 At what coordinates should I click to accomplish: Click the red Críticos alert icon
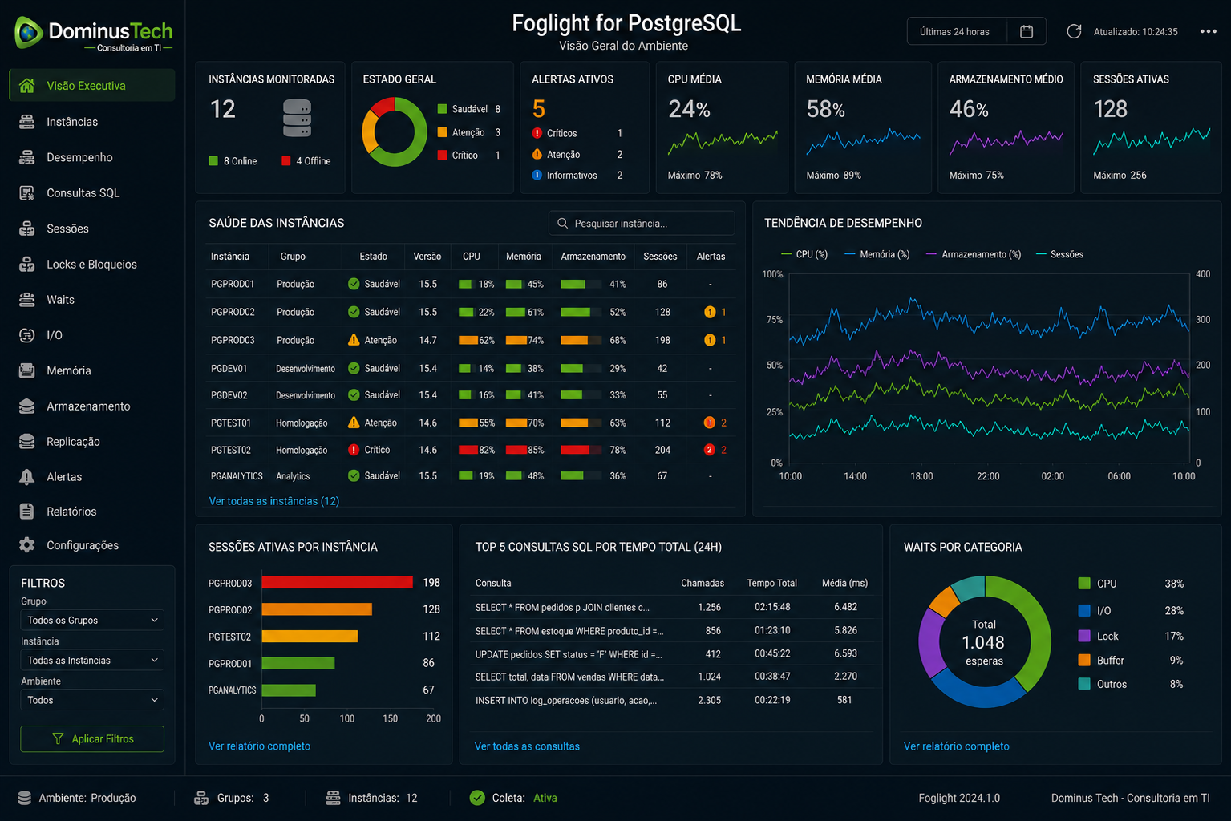point(537,133)
